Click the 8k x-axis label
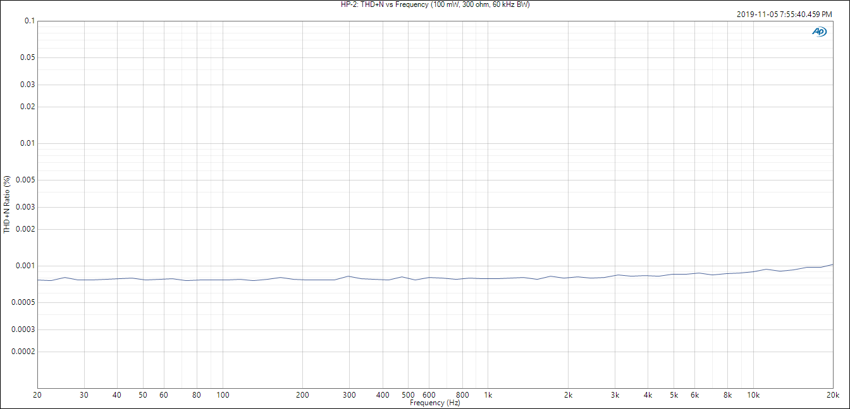The width and height of the screenshot is (850, 409). 727,395
